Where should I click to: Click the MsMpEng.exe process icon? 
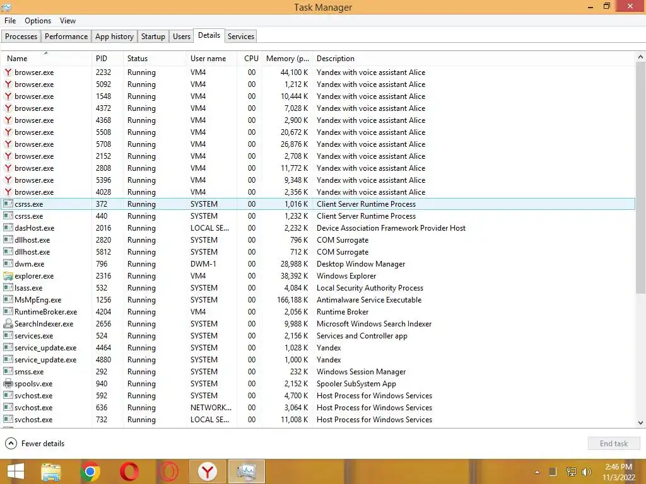click(x=8, y=299)
